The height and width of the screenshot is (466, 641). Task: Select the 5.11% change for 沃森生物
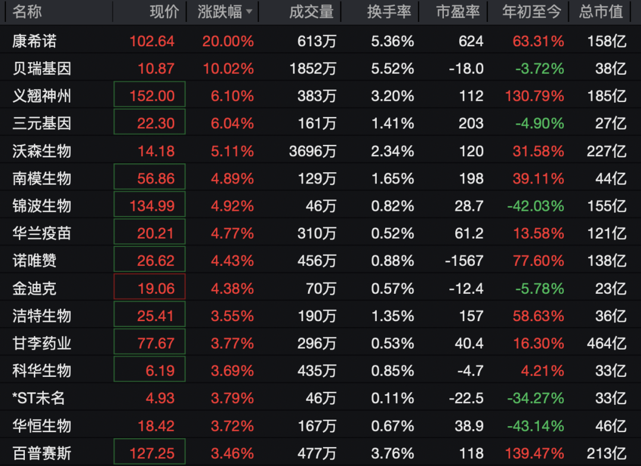tap(232, 151)
